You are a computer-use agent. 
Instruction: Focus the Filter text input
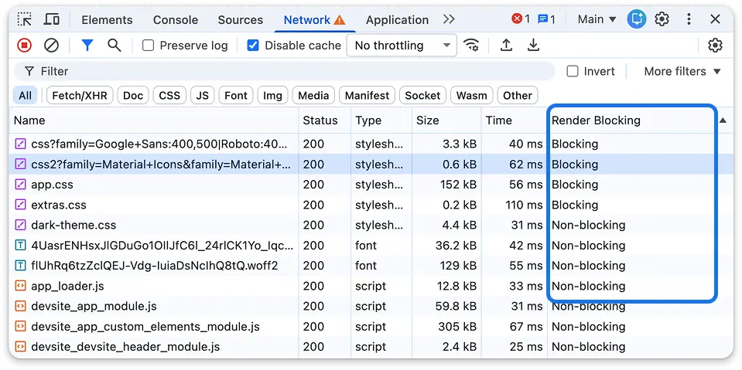point(284,71)
